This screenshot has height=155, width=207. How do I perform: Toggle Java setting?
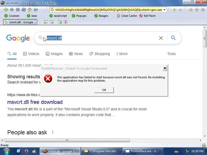pyautogui.click(x=32, y=16)
